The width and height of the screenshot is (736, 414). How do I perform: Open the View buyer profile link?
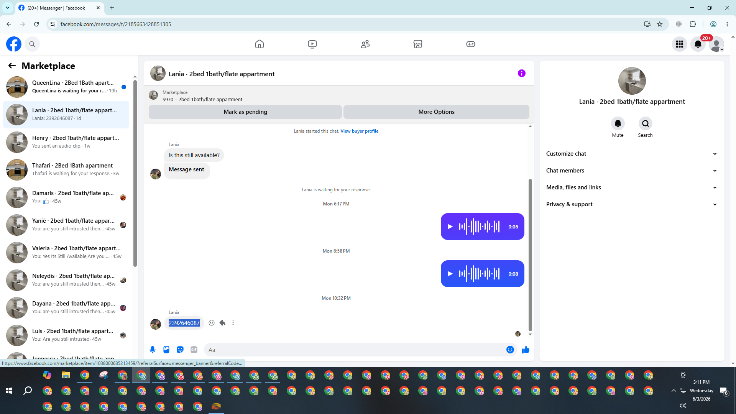click(359, 131)
